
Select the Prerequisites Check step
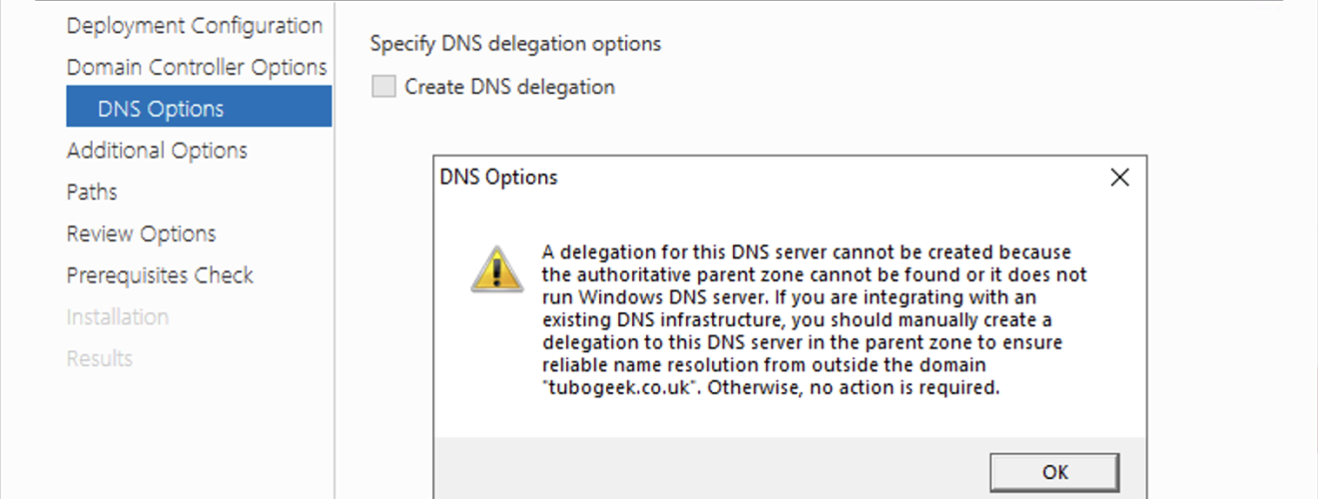click(160, 275)
